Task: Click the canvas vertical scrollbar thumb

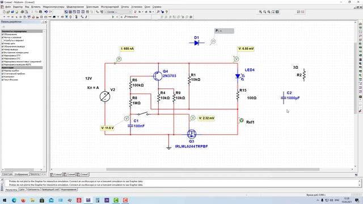Action: tap(356, 78)
